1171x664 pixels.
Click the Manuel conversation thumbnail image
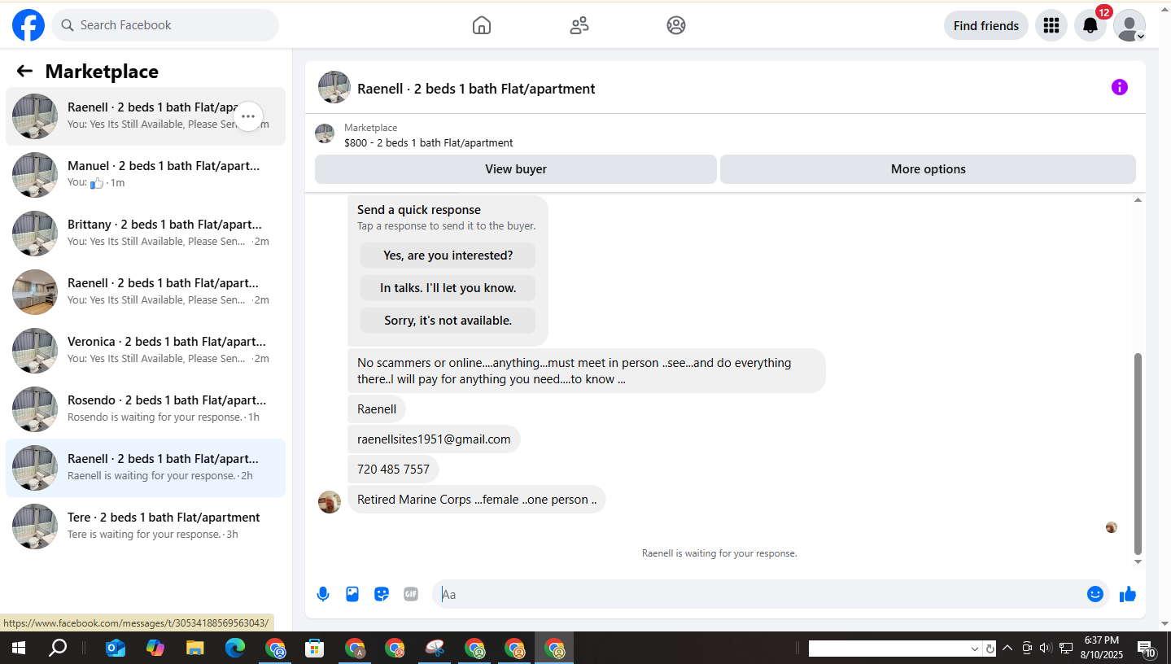(35, 175)
